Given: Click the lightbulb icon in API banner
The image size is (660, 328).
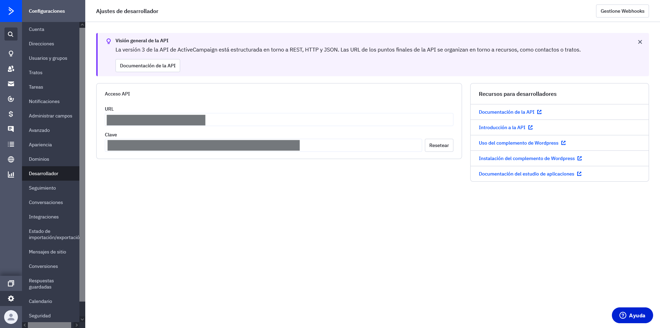Looking at the screenshot, I should click(109, 41).
